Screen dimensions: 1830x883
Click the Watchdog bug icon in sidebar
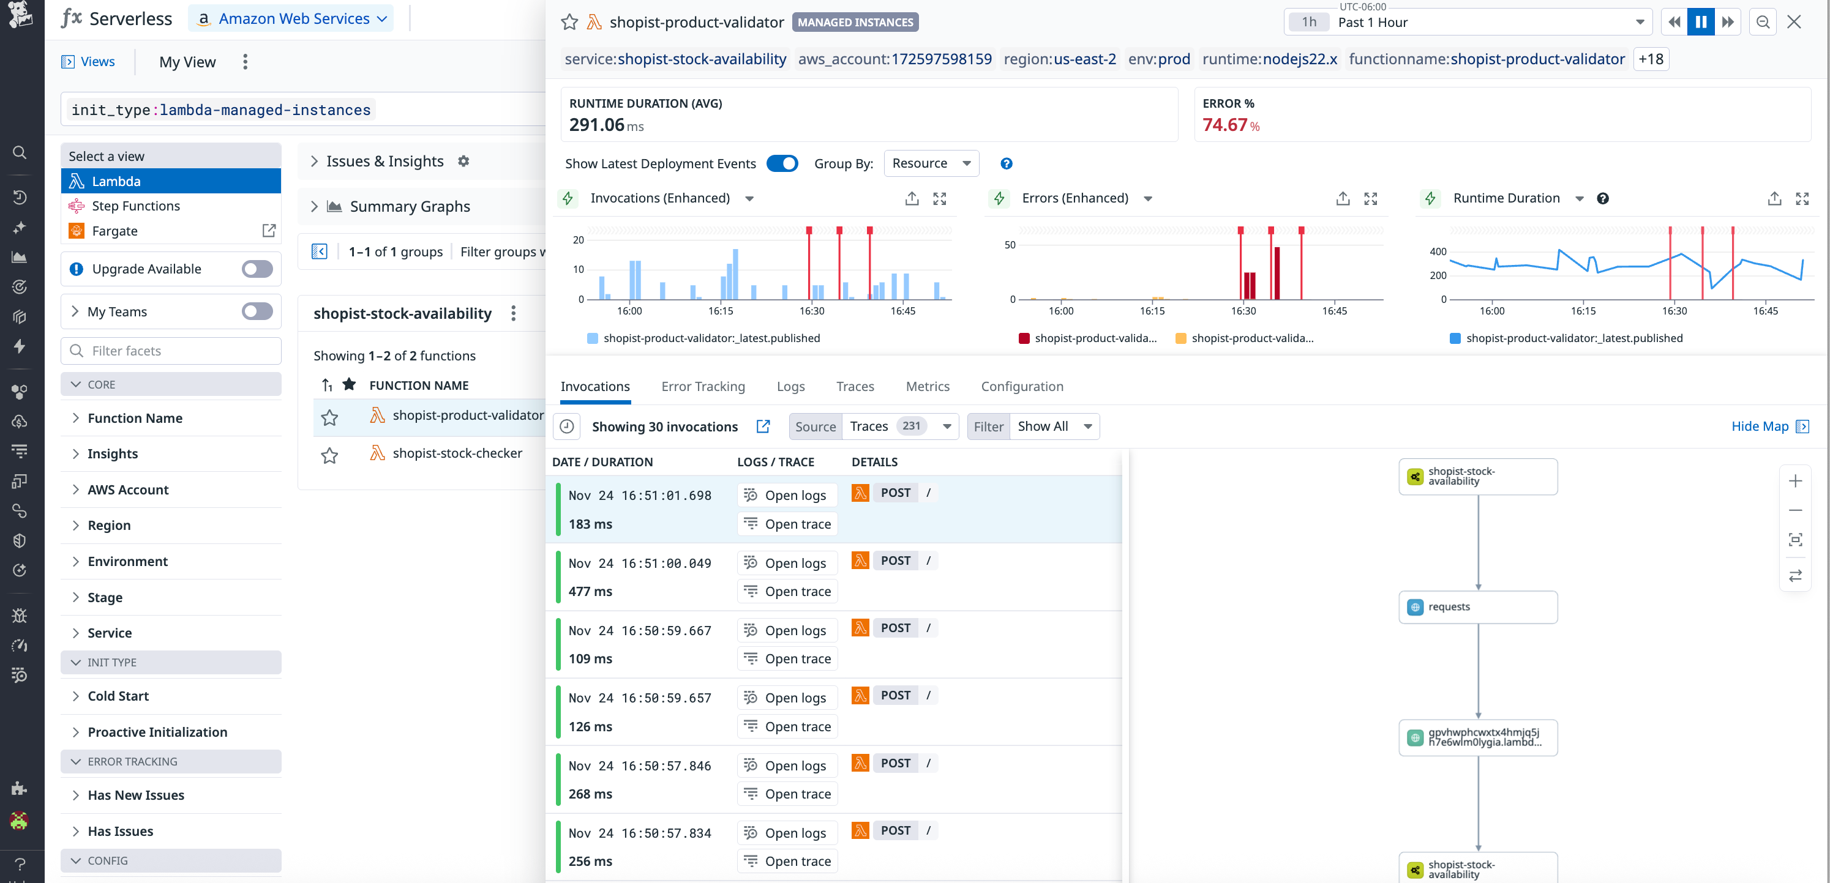[x=19, y=616]
